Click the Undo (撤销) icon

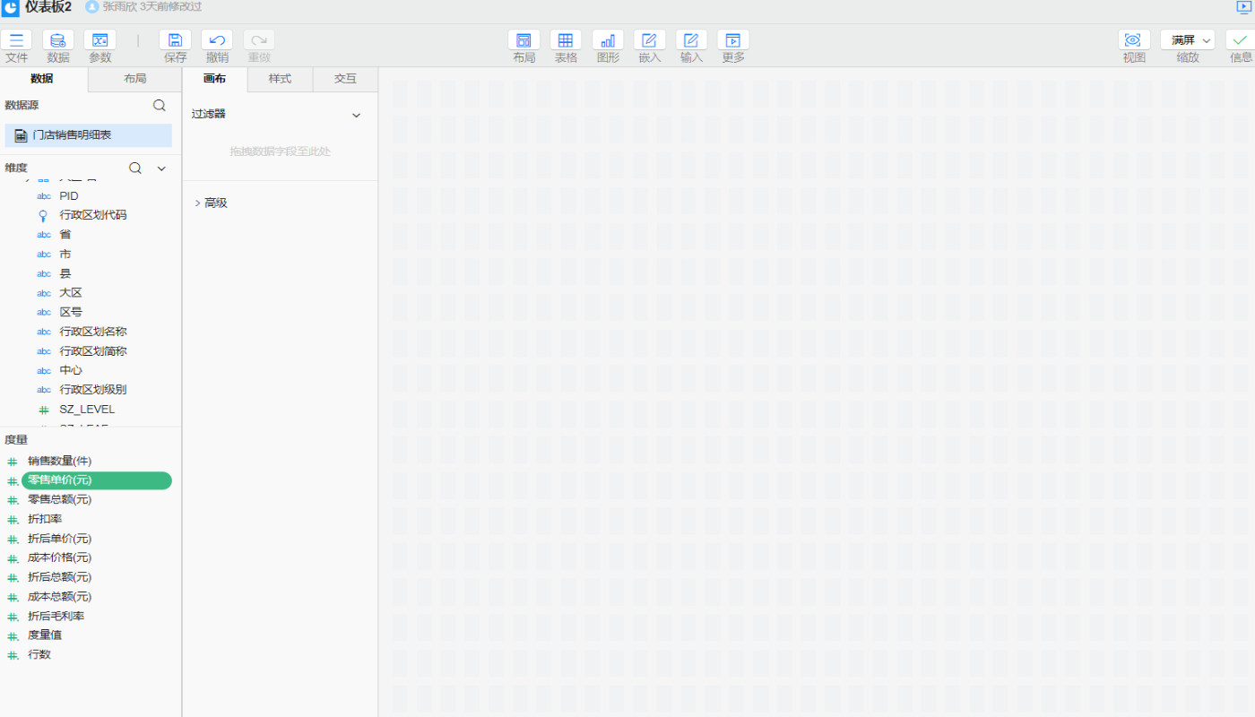coord(217,40)
